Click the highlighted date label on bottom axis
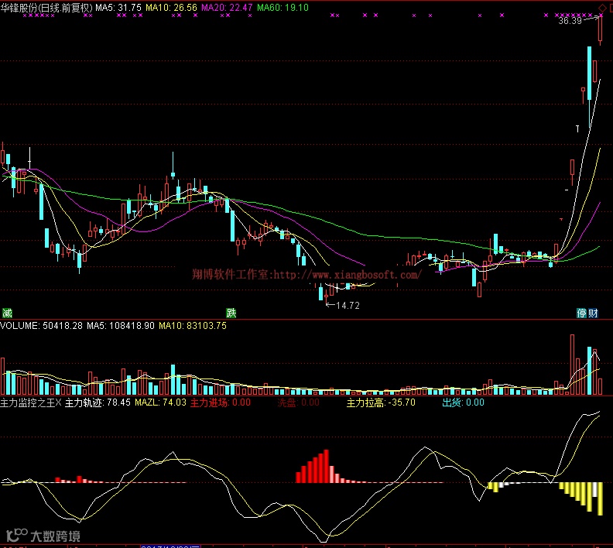The height and width of the screenshot is (548, 613). (170, 546)
